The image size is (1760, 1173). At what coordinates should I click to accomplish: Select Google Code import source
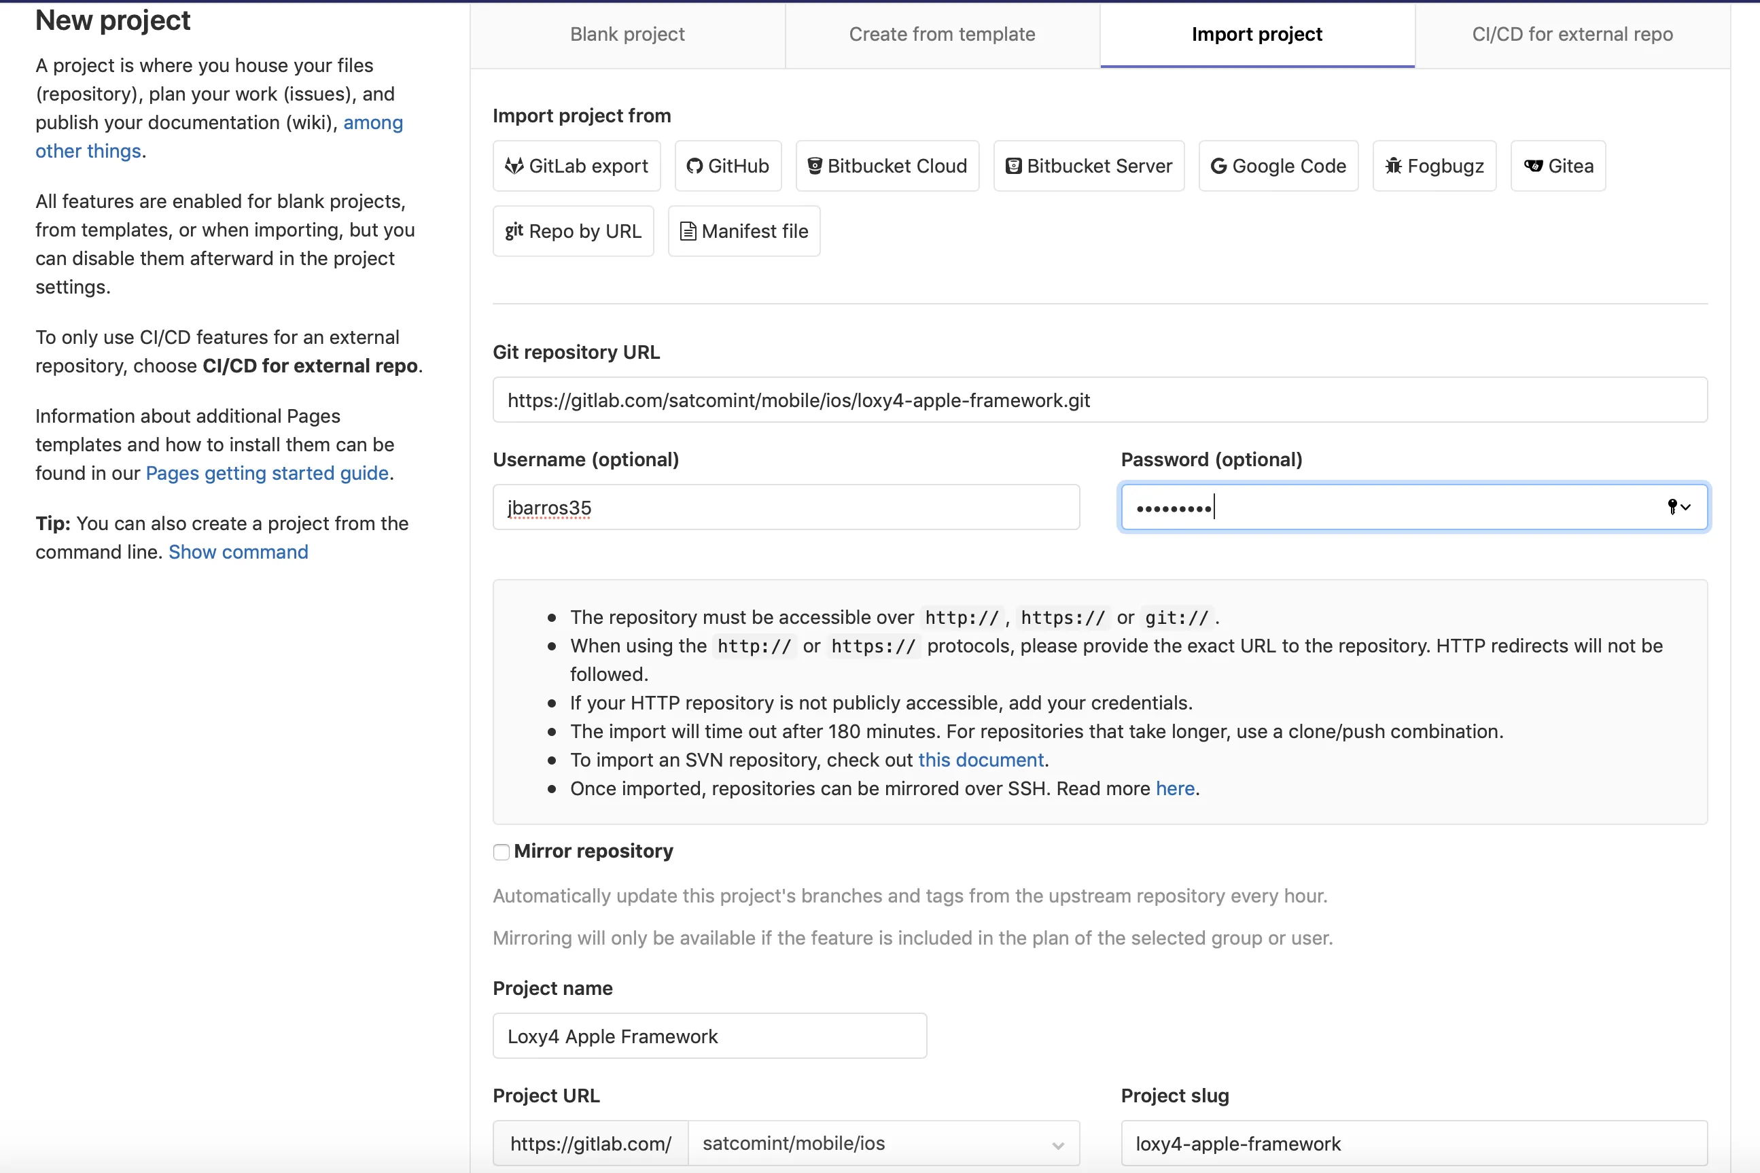tap(1278, 166)
